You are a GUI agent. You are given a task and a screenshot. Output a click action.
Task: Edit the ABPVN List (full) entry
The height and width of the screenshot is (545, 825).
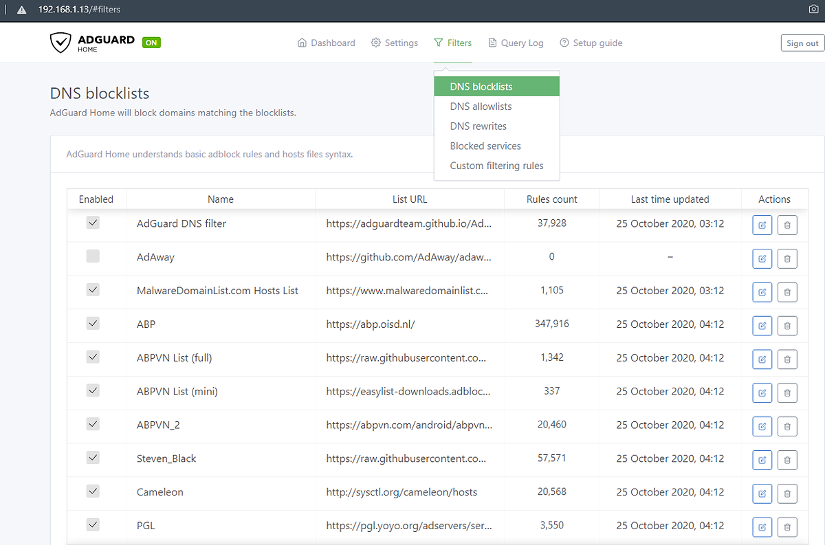pos(762,359)
